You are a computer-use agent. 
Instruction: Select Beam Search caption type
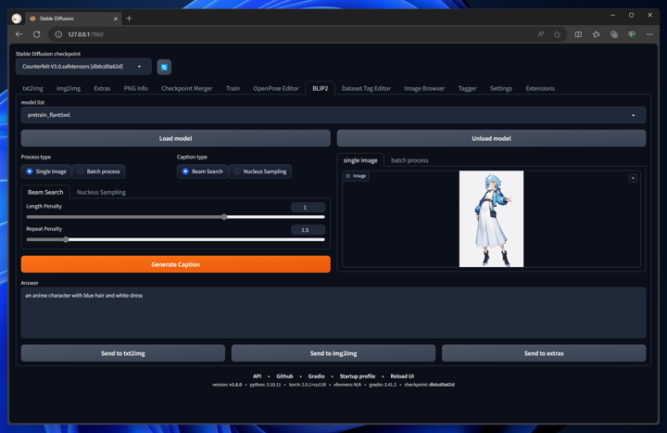(x=203, y=172)
